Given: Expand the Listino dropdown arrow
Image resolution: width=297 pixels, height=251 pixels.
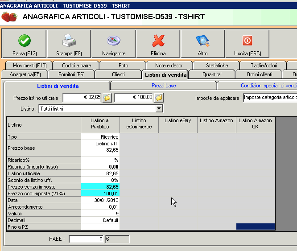Looking at the screenshot, I should (x=159, y=108).
